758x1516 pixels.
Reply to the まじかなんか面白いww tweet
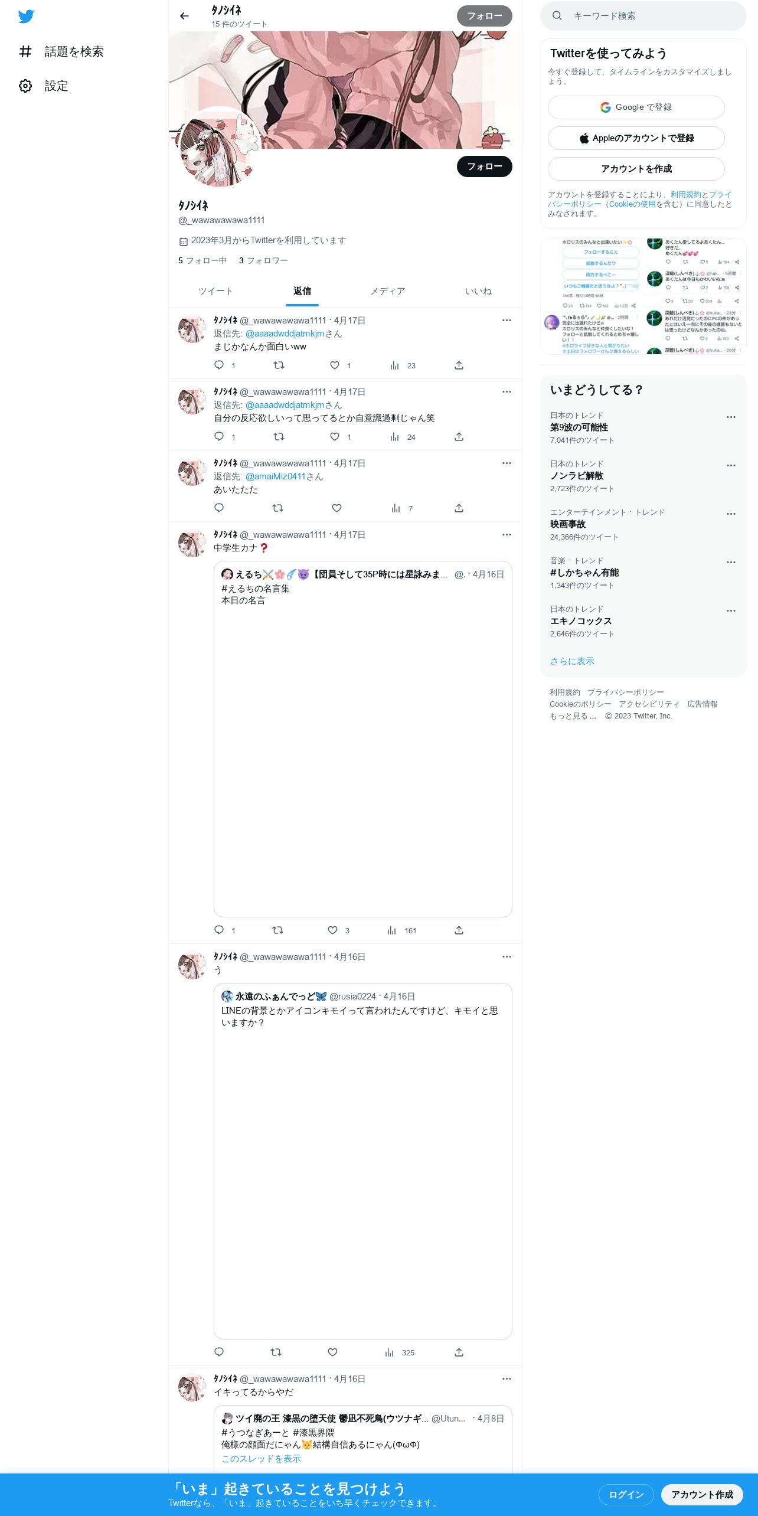click(219, 365)
